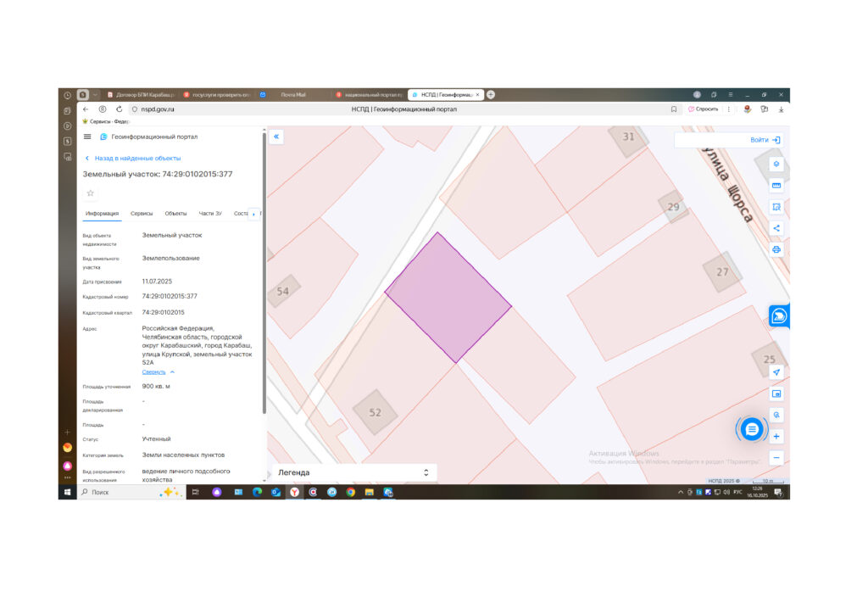Share the current map view
868x614 pixels.
776,228
